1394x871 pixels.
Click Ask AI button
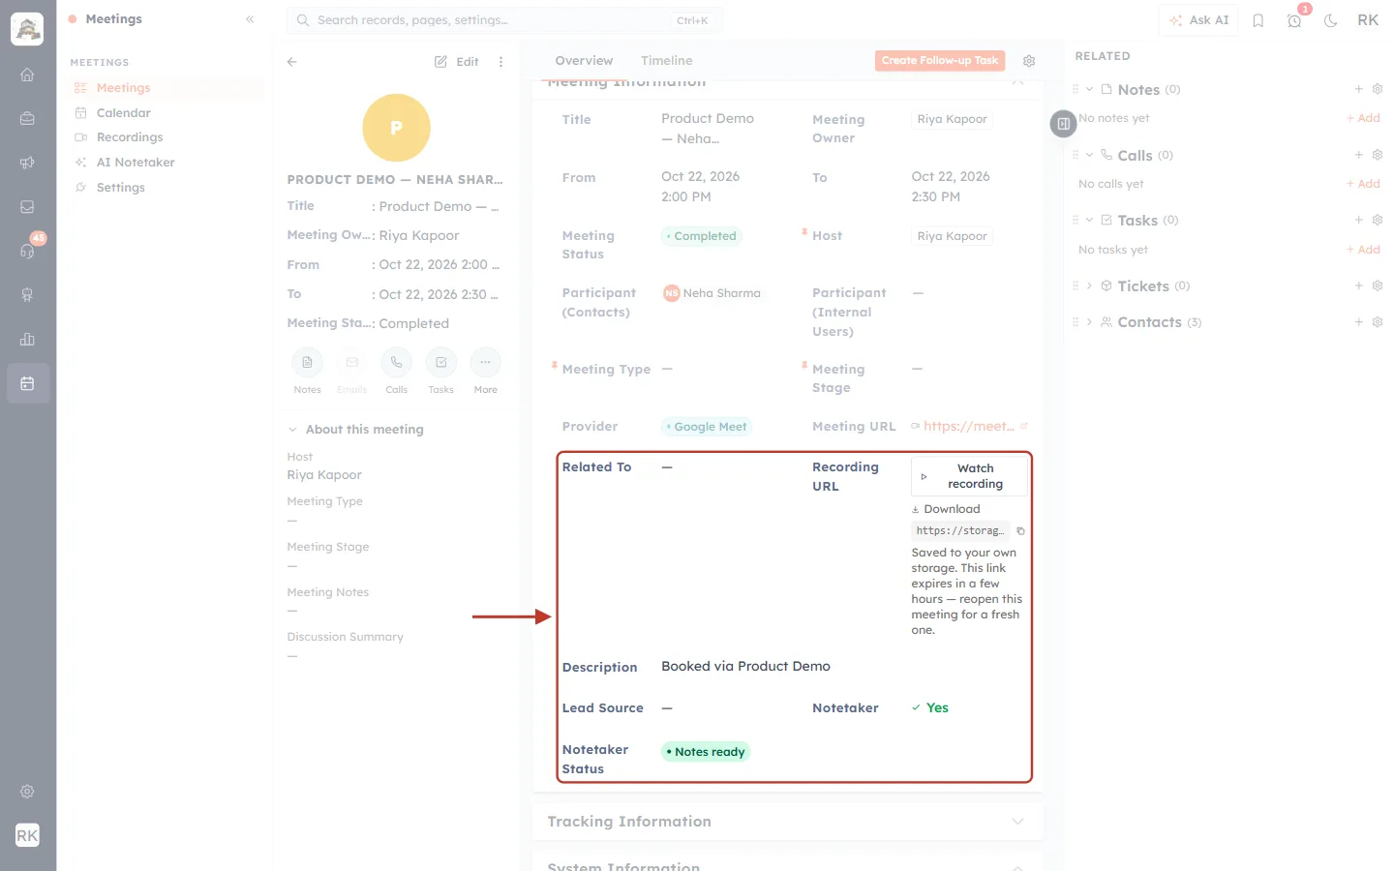pyautogui.click(x=1198, y=20)
